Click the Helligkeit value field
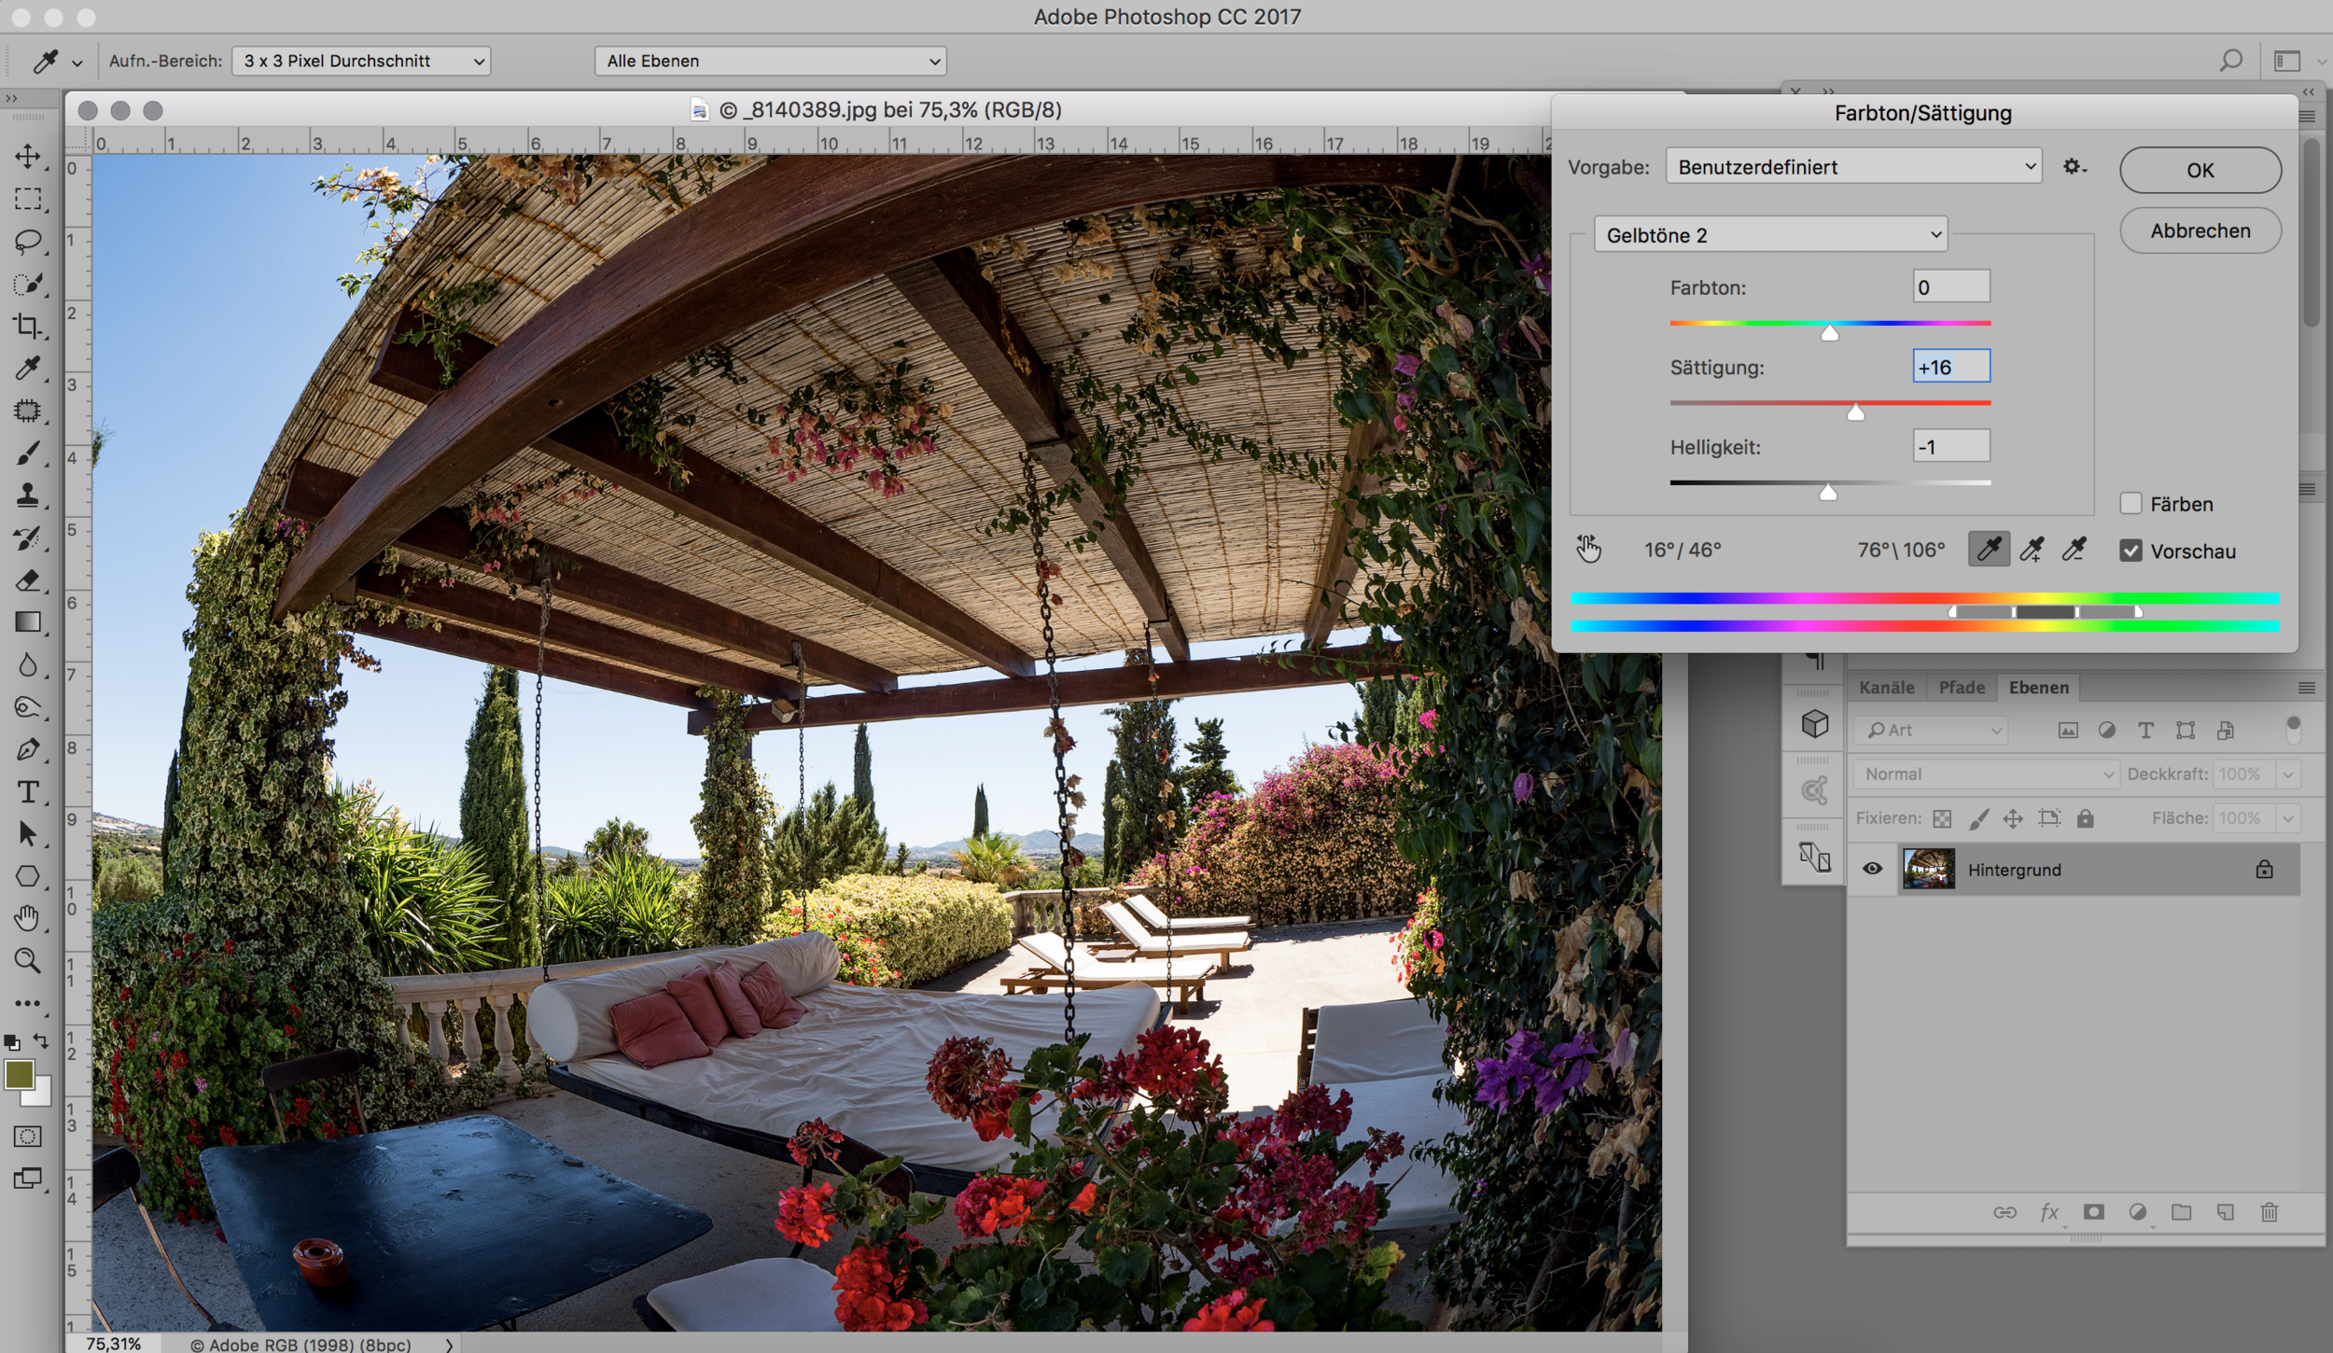Screen dimensions: 2333x1353 (1950, 447)
